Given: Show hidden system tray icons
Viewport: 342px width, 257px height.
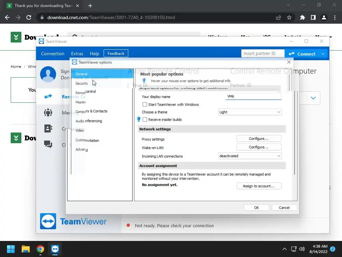Looking at the screenshot, I should 285,249.
